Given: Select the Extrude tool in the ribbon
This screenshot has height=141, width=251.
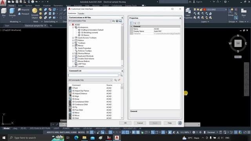Looking at the screenshot, I should coord(12,13).
